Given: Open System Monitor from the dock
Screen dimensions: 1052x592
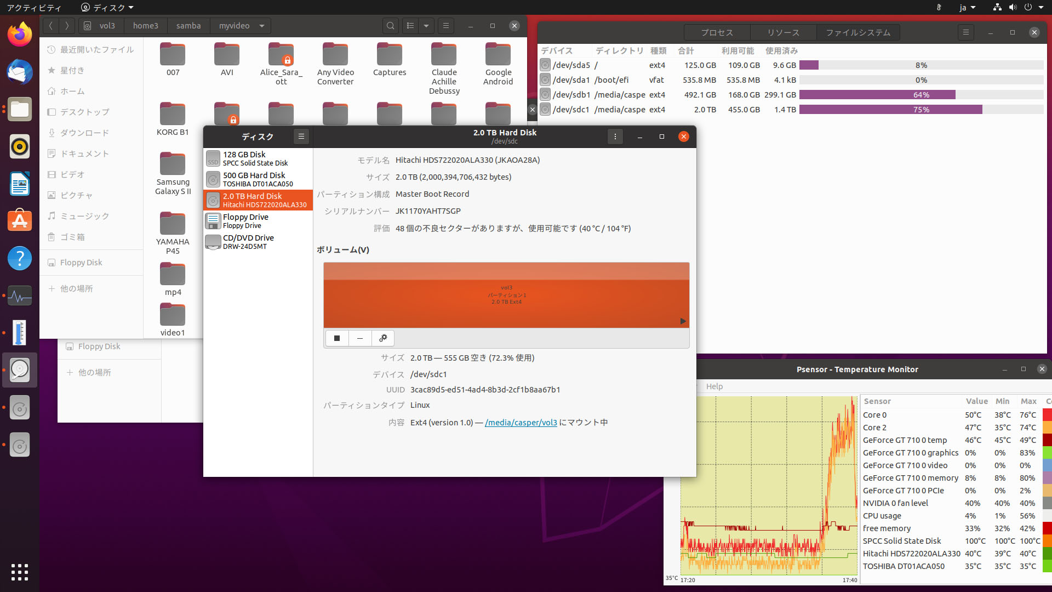Looking at the screenshot, I should coord(20,295).
